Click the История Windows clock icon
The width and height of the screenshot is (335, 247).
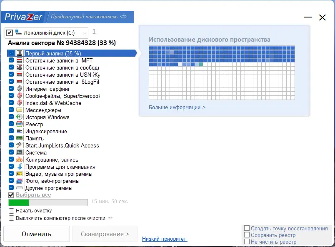pyautogui.click(x=19, y=117)
